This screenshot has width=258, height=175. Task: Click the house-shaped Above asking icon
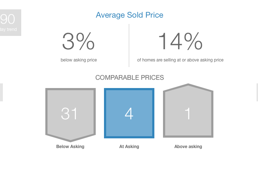[188, 111]
